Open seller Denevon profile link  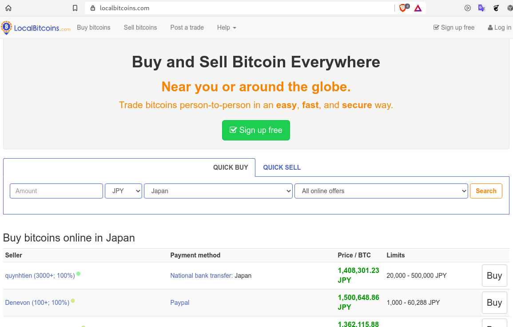click(x=37, y=303)
